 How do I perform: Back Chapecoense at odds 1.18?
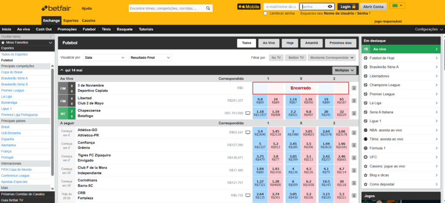tap(260, 113)
